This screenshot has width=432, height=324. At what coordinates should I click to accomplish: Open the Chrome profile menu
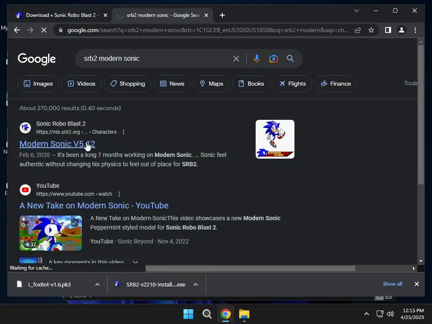[402, 30]
